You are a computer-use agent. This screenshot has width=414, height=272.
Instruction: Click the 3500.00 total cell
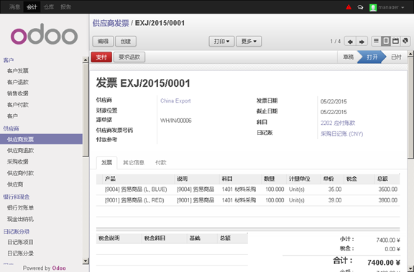point(387,189)
